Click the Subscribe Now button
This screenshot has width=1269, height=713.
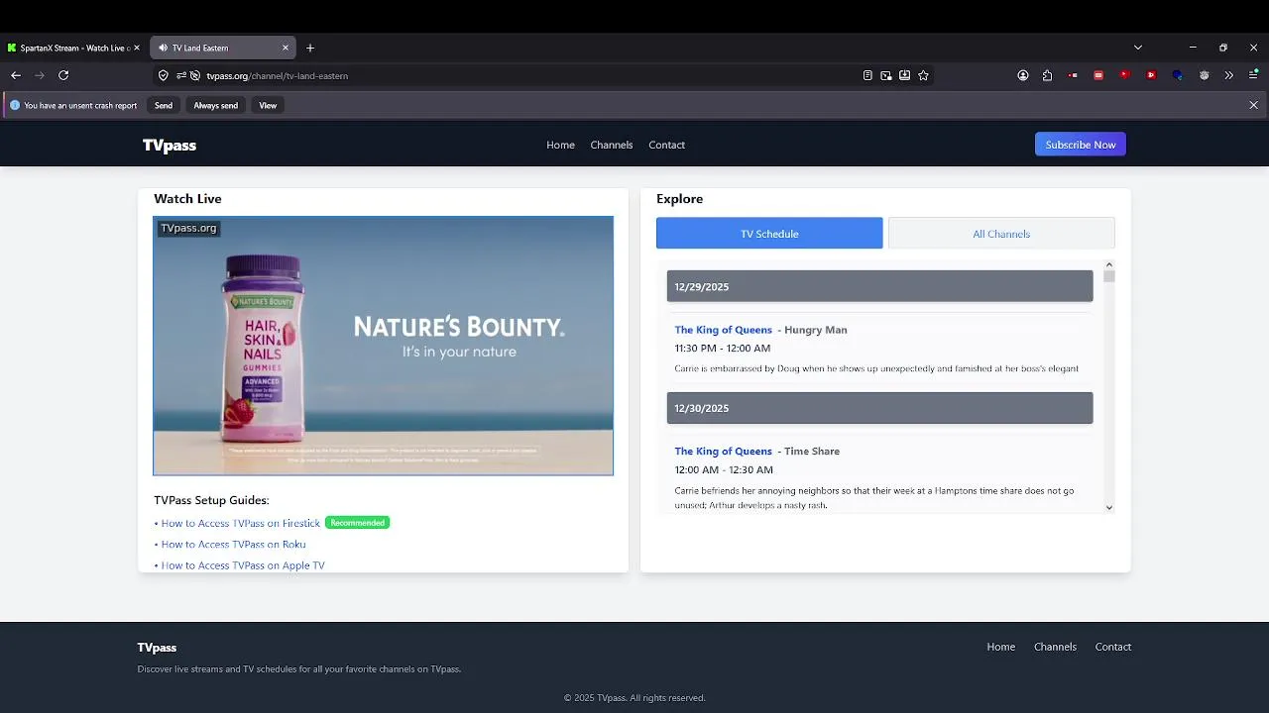[x=1081, y=145]
